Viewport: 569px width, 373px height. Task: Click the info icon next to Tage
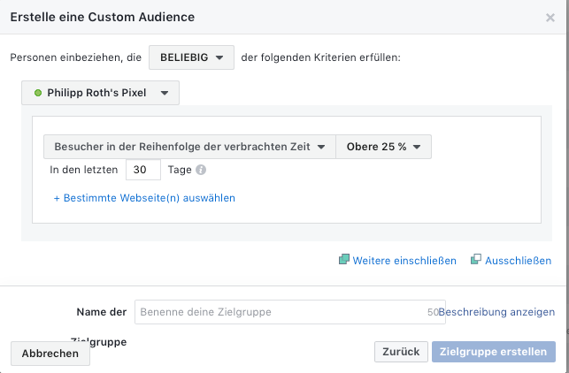(201, 170)
